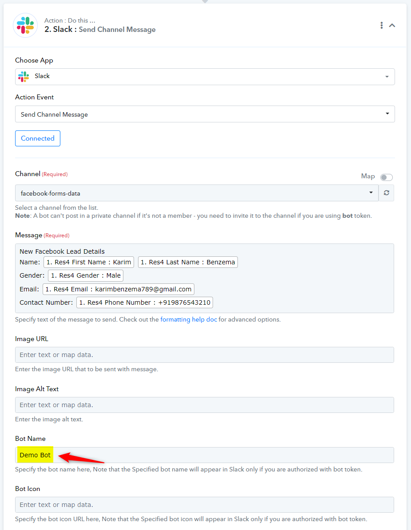Expand the Action Event dropdown

[205, 114]
